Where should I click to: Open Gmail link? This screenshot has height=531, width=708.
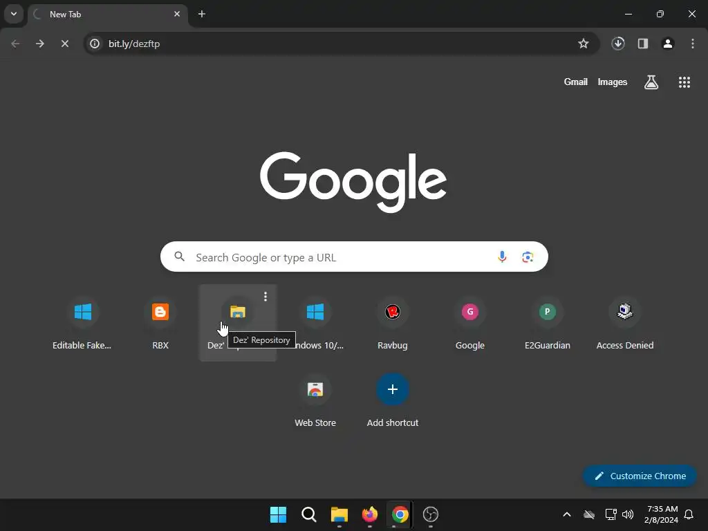576,82
